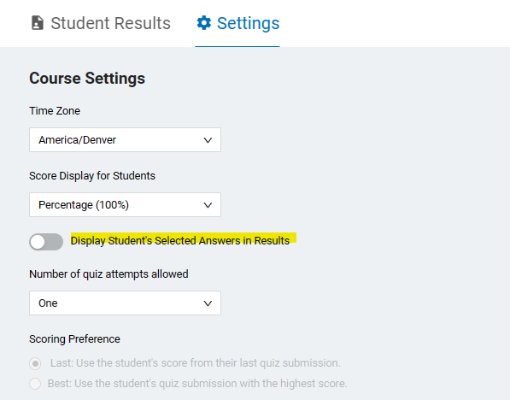510x400 pixels.
Task: Click the Settings gear icon
Action: pyautogui.click(x=204, y=23)
